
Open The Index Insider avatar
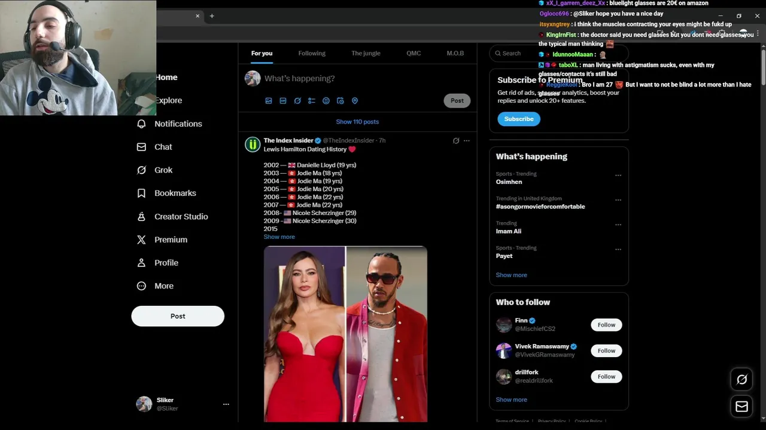pos(253,145)
